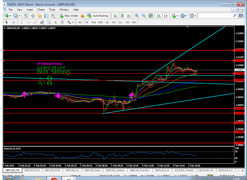Open the Charts menu

(x=41, y=10)
